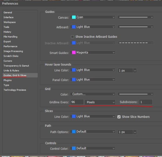
Task: Select Guides, Grid & Slices category
Action: click(x=20, y=75)
